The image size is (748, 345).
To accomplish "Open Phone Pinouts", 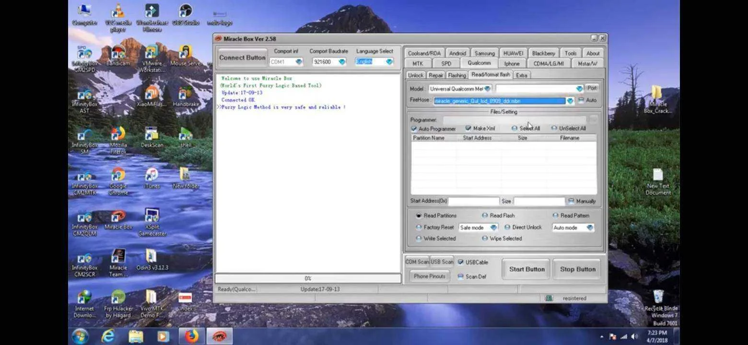I will (x=429, y=276).
